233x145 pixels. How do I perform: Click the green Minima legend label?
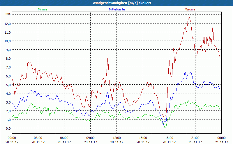pyautogui.click(x=43, y=9)
